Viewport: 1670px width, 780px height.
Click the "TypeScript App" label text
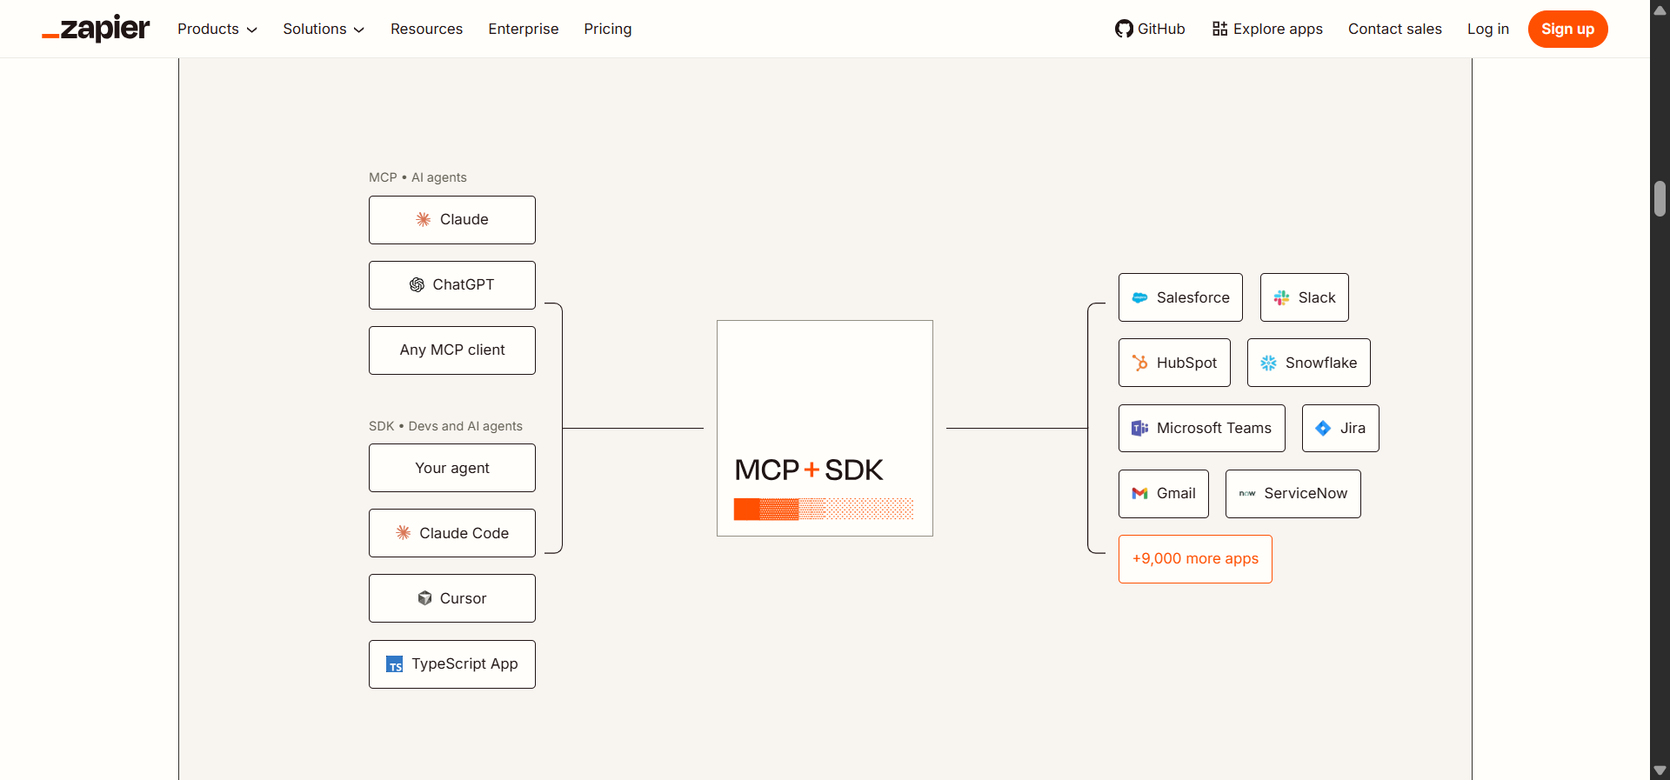point(464,663)
